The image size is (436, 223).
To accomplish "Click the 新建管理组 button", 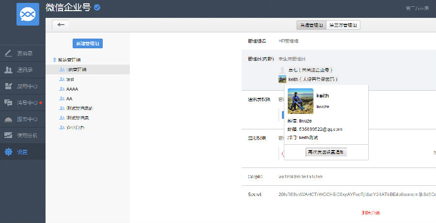I will pyautogui.click(x=88, y=43).
